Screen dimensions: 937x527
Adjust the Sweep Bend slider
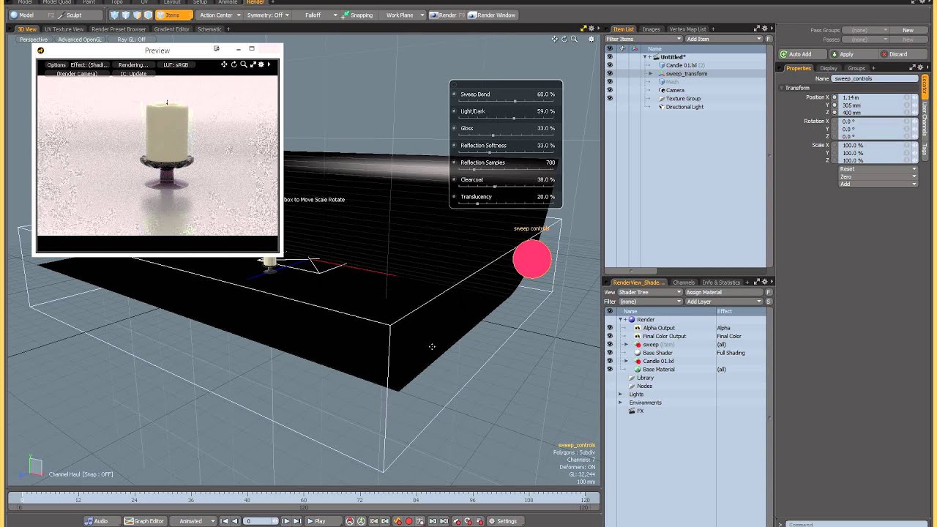click(x=506, y=101)
